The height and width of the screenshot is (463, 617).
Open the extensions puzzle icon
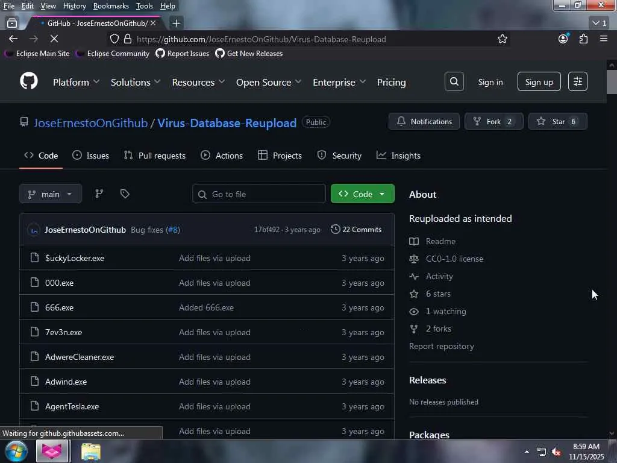click(x=583, y=39)
